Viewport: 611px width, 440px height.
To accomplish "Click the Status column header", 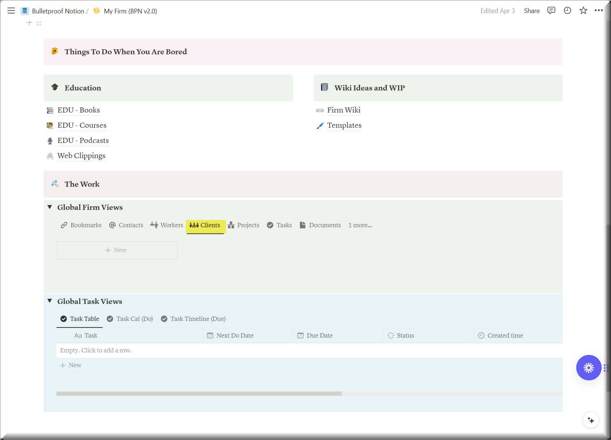I will point(429,335).
